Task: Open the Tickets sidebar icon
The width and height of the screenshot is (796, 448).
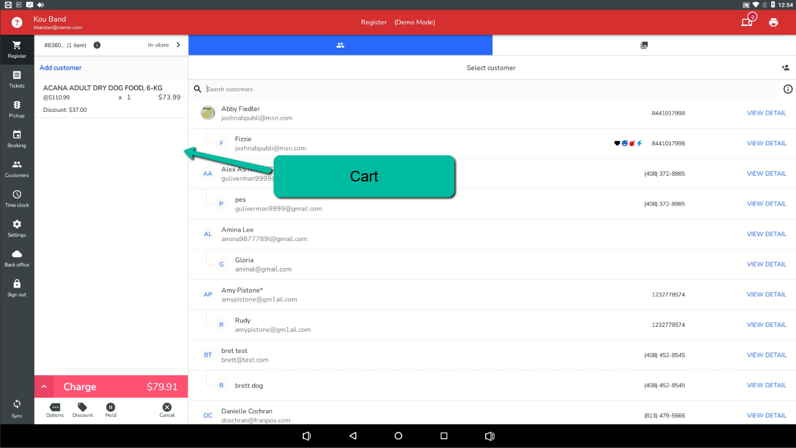Action: coord(17,79)
